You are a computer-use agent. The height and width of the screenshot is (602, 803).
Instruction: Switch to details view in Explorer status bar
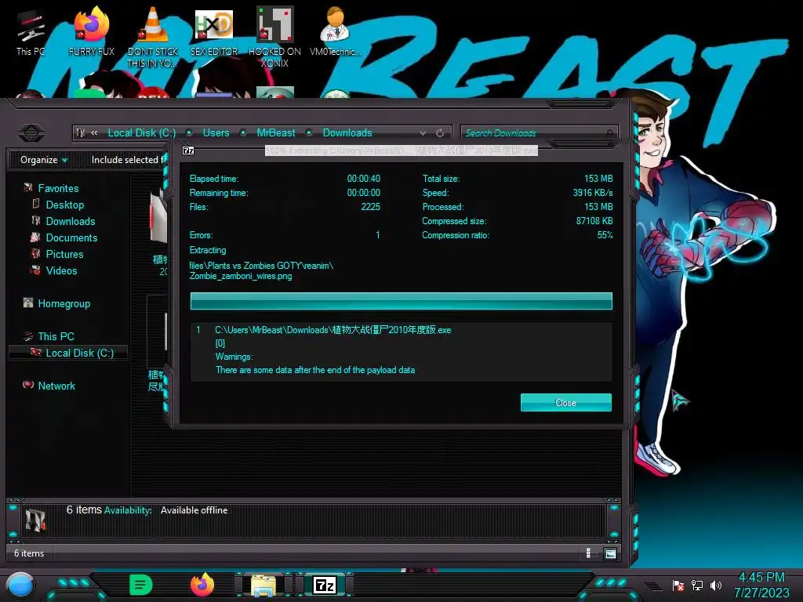(x=589, y=553)
